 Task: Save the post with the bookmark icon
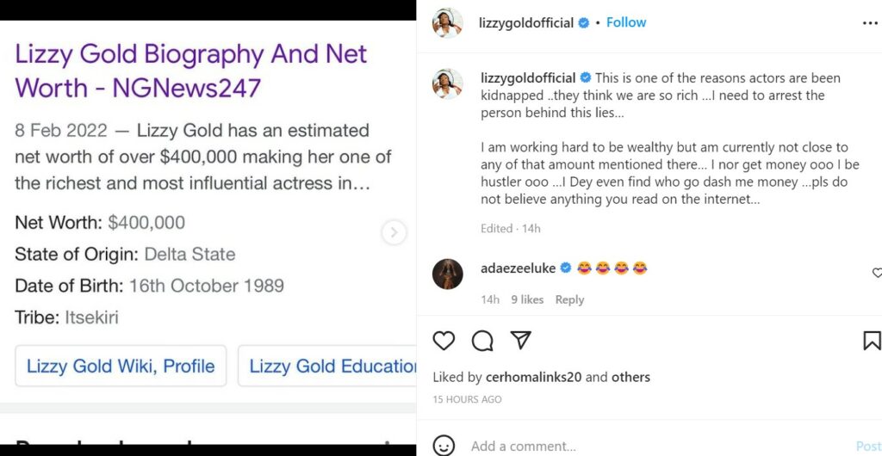pos(872,341)
